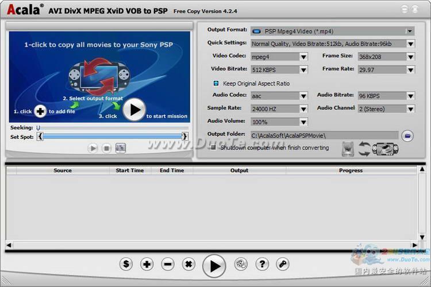
Task: Click the dollar sign purchase button
Action: 126,264
